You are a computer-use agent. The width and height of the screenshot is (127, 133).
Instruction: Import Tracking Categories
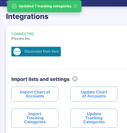point(35,118)
